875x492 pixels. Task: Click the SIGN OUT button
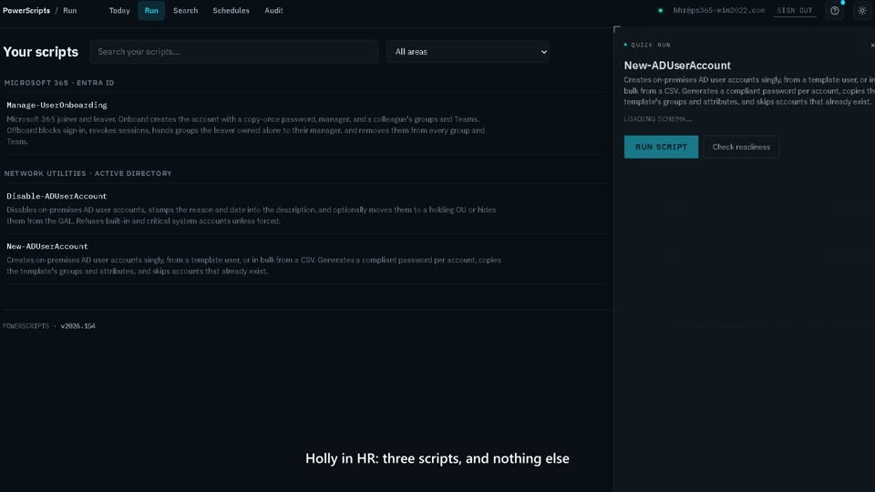coord(795,11)
